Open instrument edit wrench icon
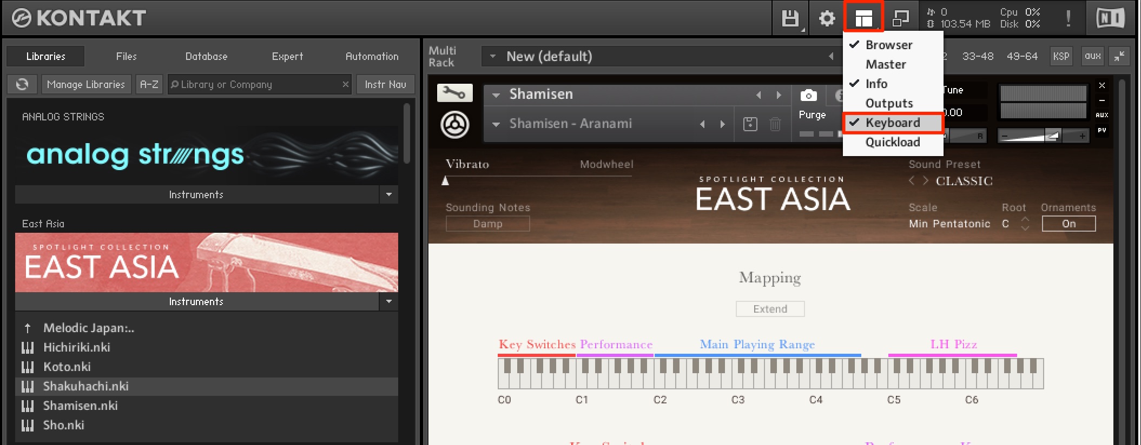The image size is (1141, 445). coord(454,93)
